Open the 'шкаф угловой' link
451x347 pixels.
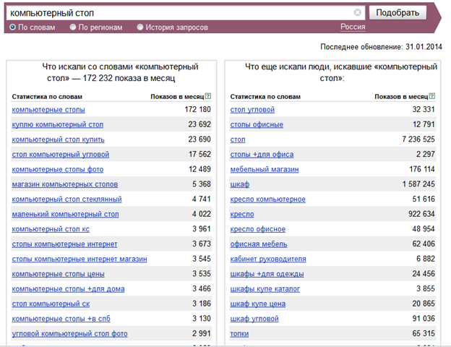point(254,319)
